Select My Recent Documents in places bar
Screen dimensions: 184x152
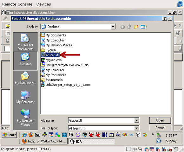pyautogui.click(x=25, y=42)
